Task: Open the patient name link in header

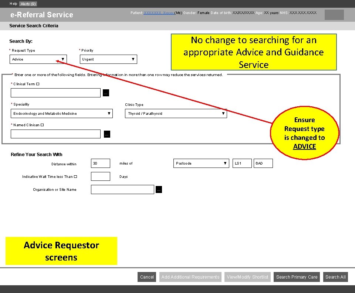Action: click(159, 13)
